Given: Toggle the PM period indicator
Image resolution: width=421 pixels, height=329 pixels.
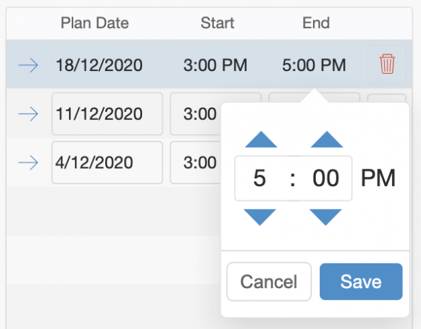Looking at the screenshot, I should pos(378,178).
